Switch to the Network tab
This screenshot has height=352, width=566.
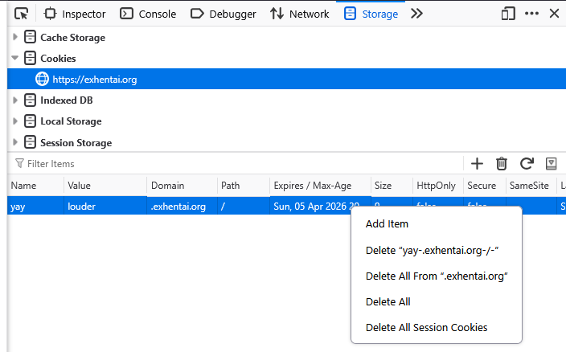tap(299, 14)
